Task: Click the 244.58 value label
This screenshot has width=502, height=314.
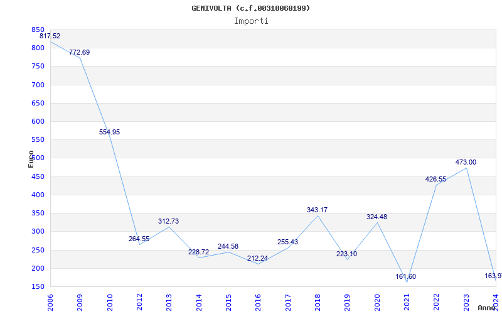Action: coord(228,246)
